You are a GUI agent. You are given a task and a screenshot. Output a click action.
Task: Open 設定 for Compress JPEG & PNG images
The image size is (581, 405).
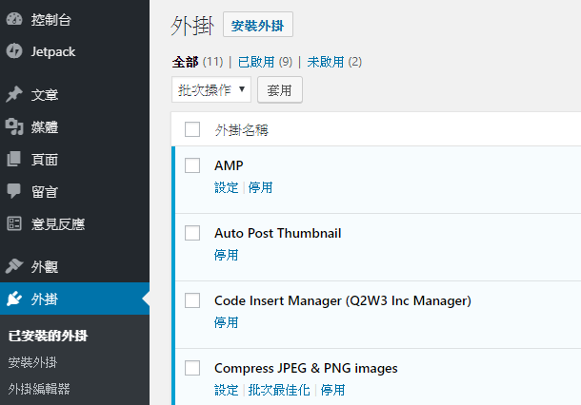coord(226,390)
